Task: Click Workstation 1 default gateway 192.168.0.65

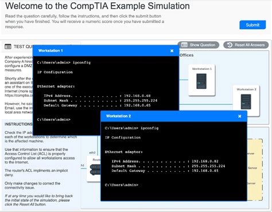Action: (137, 105)
